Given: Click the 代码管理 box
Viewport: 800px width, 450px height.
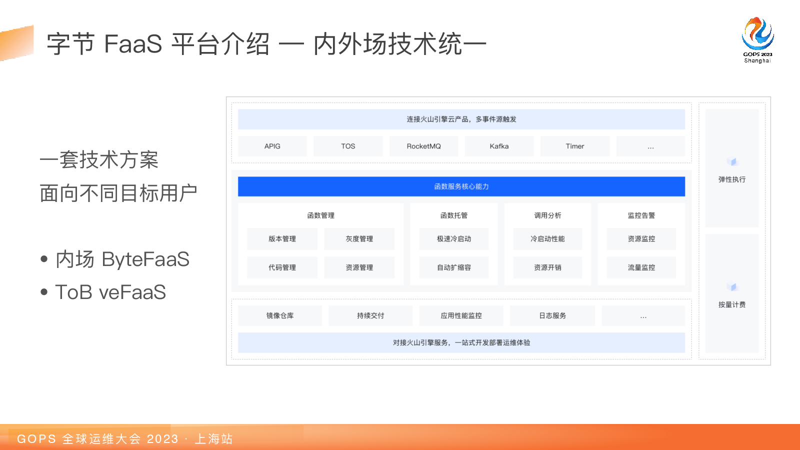Looking at the screenshot, I should [x=282, y=267].
